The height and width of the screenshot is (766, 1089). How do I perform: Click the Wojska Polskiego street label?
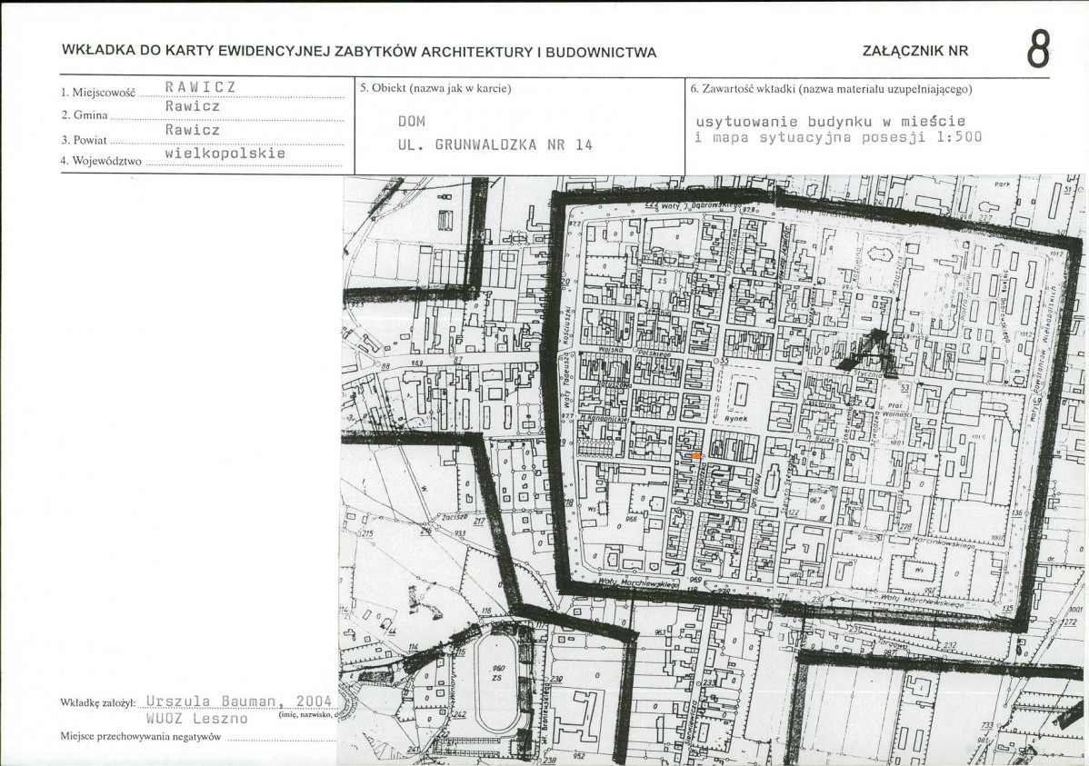tap(632, 350)
